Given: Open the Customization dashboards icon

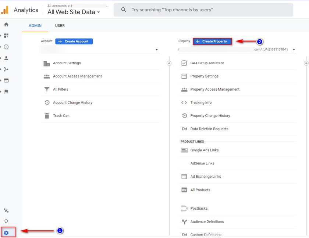Looking at the screenshot, I should pyautogui.click(x=6, y=36).
